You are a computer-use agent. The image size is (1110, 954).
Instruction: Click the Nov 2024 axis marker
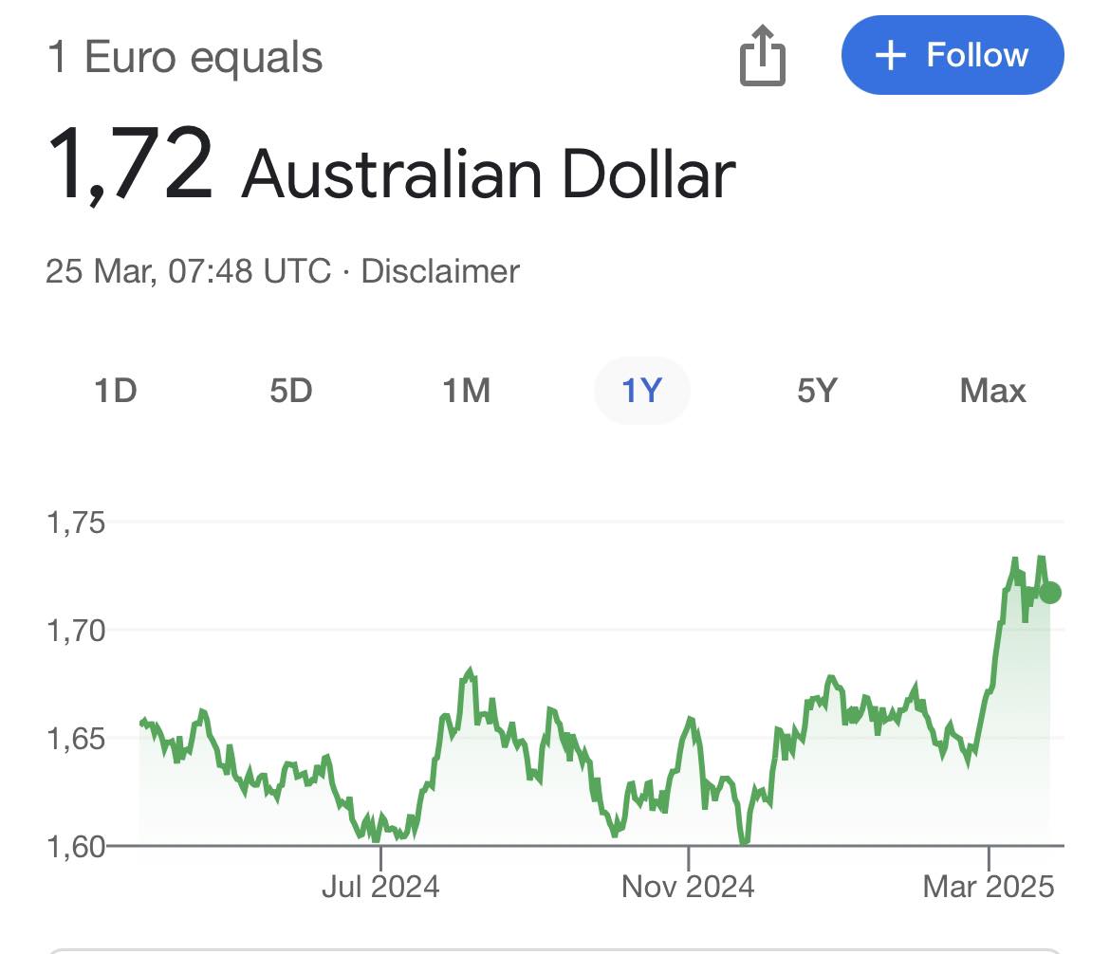coord(688,886)
